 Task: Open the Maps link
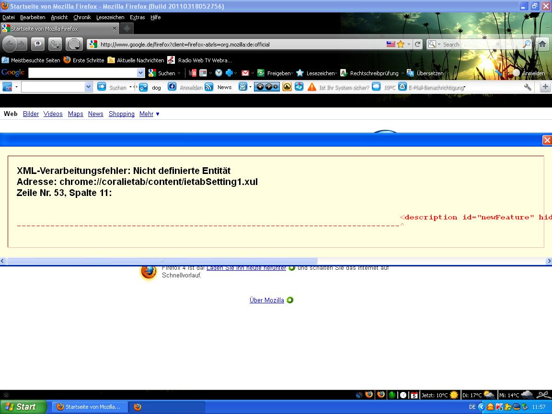coord(75,114)
